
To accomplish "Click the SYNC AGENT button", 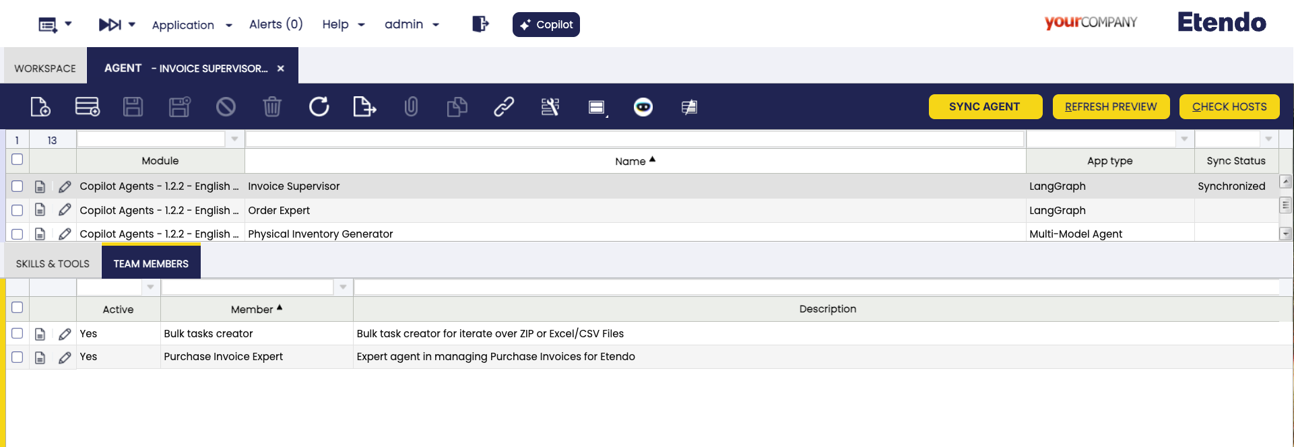I will coord(985,106).
